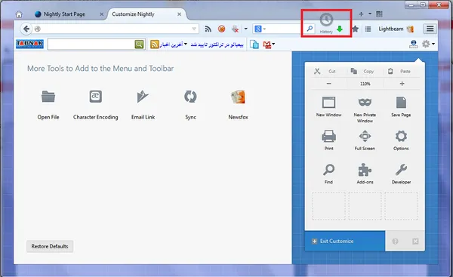Zoom out with the minus button

pyautogui.click(x=328, y=84)
